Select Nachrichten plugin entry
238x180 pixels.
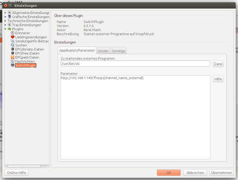(25, 61)
